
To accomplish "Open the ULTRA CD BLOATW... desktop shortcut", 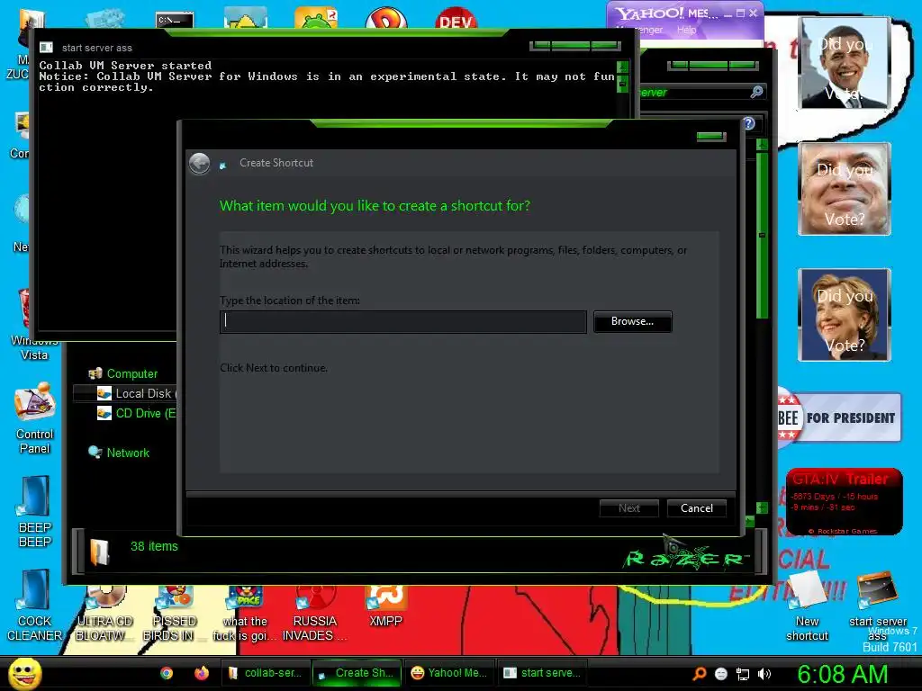I will click(x=104, y=614).
